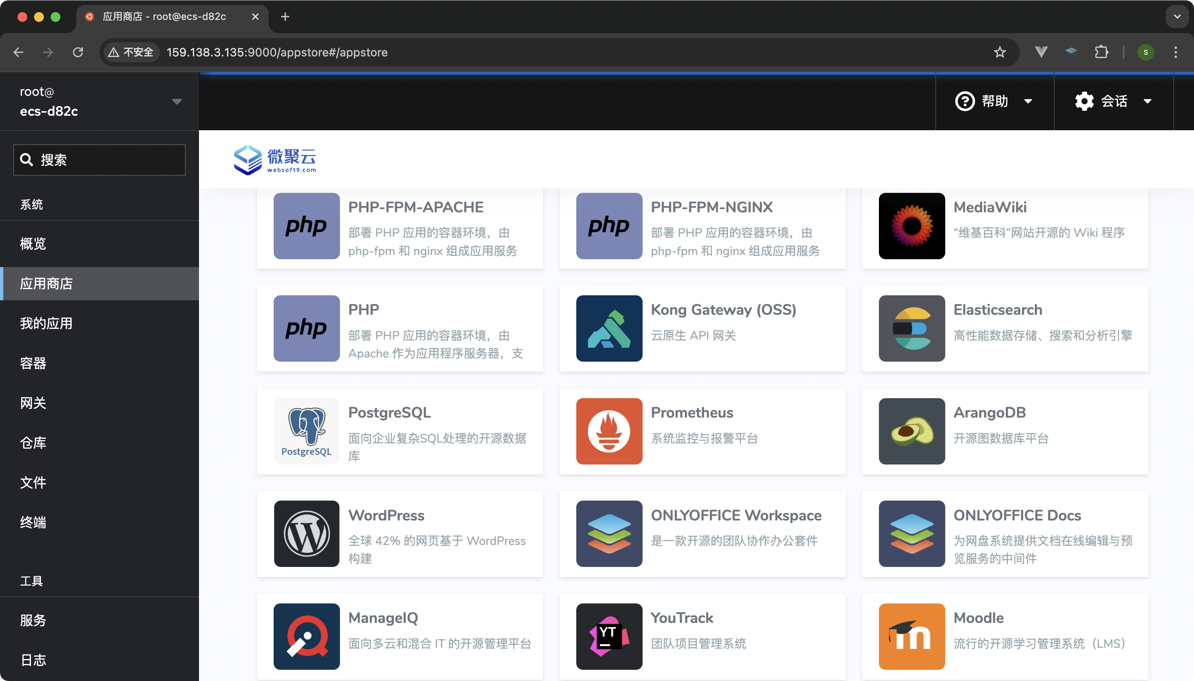Screen dimensions: 1194x681
Task: Bookmark this page with star icon
Action: 999,52
